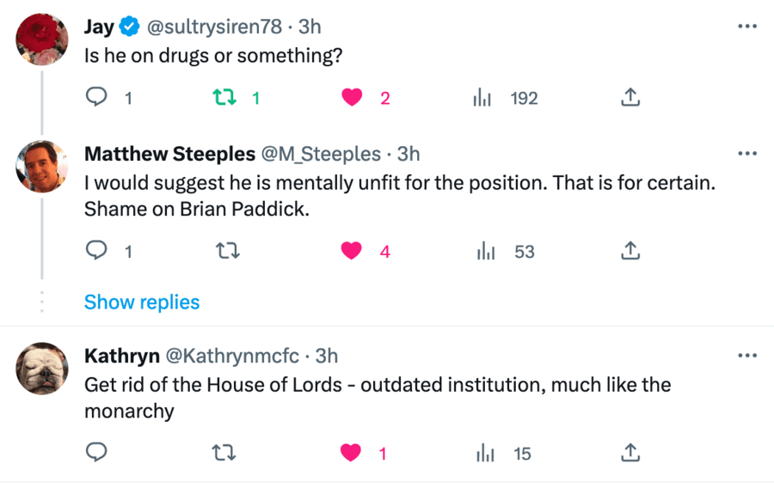774x488 pixels.
Task: Reply to Kathryn's House of Lords tweet
Action: pos(97,453)
